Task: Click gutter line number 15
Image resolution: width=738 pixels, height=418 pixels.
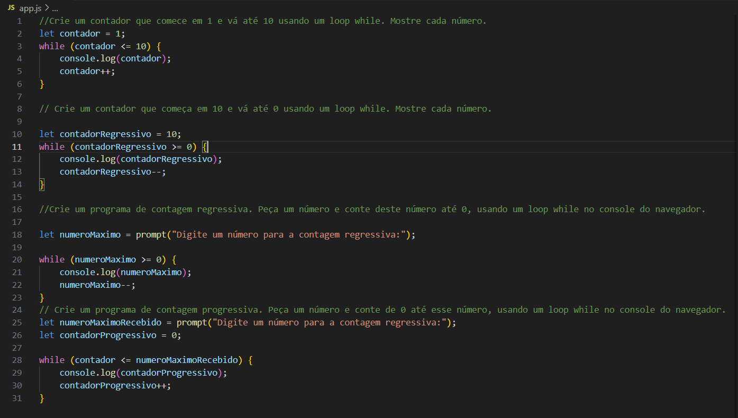Action: pyautogui.click(x=17, y=197)
